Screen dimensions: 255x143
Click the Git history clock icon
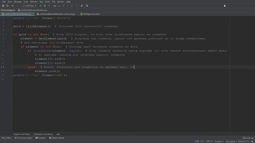tap(72, 6)
